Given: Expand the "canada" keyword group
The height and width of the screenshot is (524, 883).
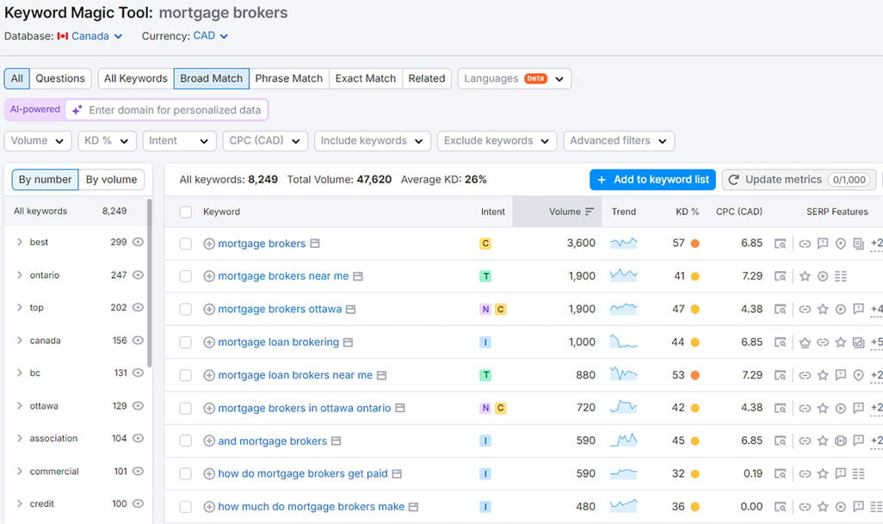Looking at the screenshot, I should tap(21, 340).
